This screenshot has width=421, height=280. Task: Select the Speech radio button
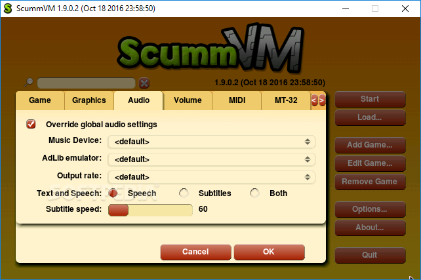[113, 193]
